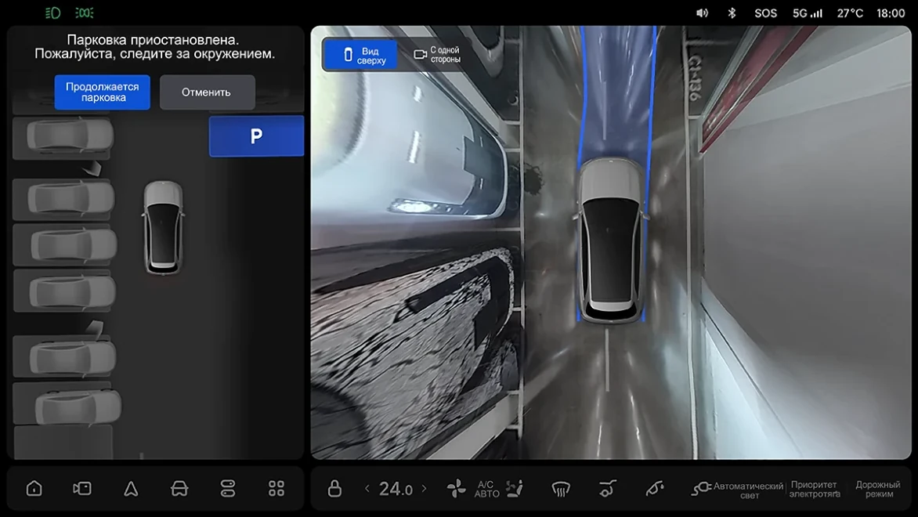
Task: Tap the 18:00 clock
Action: [891, 13]
